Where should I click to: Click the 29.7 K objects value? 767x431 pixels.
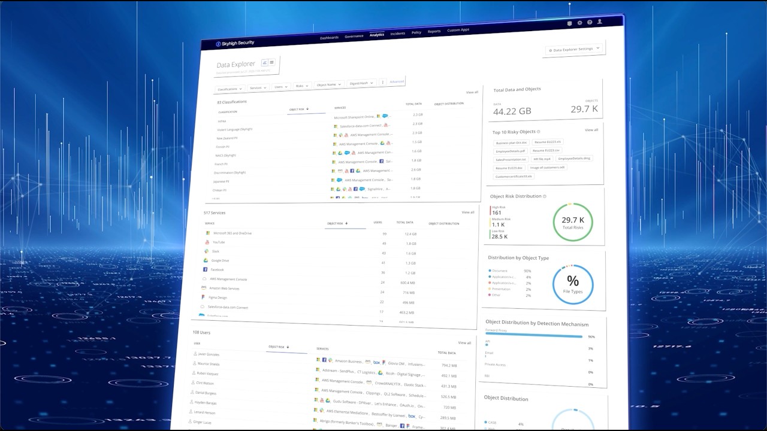coord(584,109)
